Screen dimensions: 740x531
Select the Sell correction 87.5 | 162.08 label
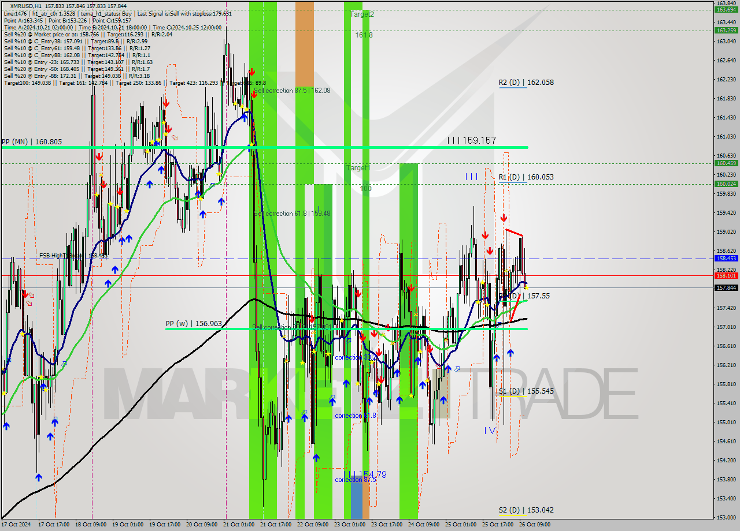click(x=292, y=91)
